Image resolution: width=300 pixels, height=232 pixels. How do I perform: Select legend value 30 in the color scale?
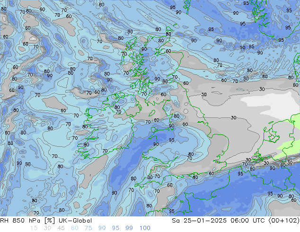47,228
